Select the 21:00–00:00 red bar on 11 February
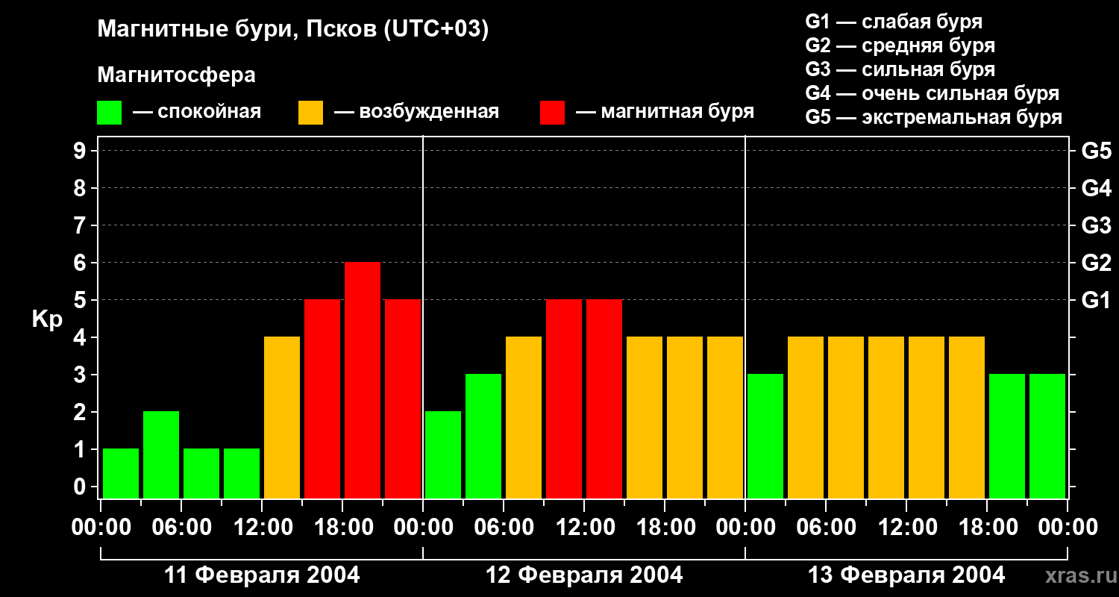Image resolution: width=1119 pixels, height=597 pixels. pos(403,398)
